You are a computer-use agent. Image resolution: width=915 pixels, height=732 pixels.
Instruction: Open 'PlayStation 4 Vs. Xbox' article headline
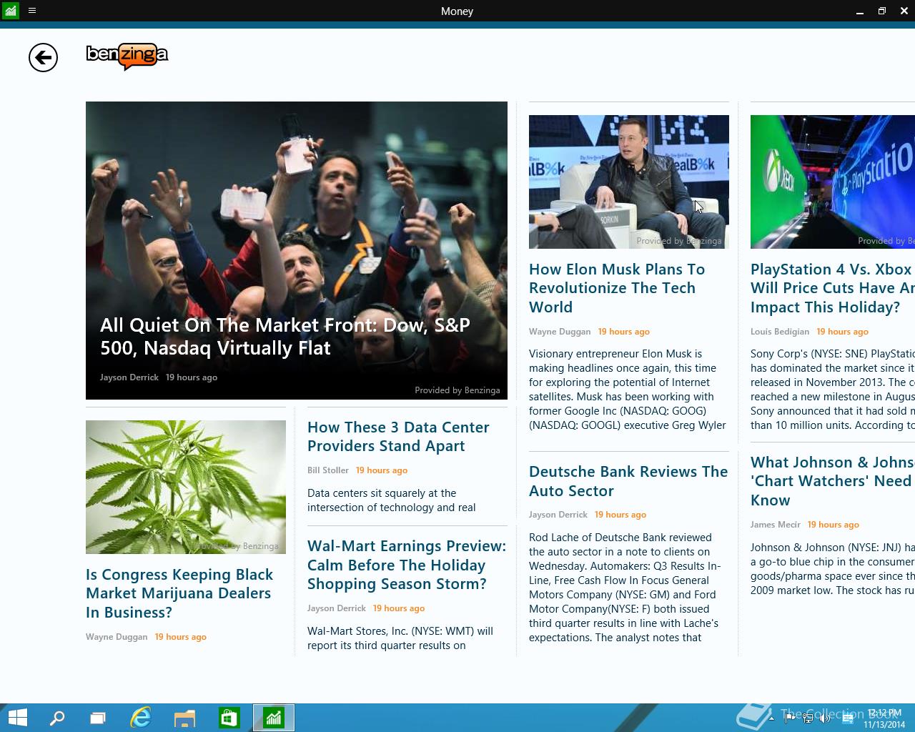tap(833, 288)
